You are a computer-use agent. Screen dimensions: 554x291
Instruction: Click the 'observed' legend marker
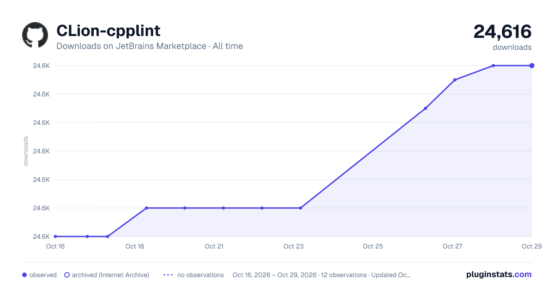click(24, 275)
